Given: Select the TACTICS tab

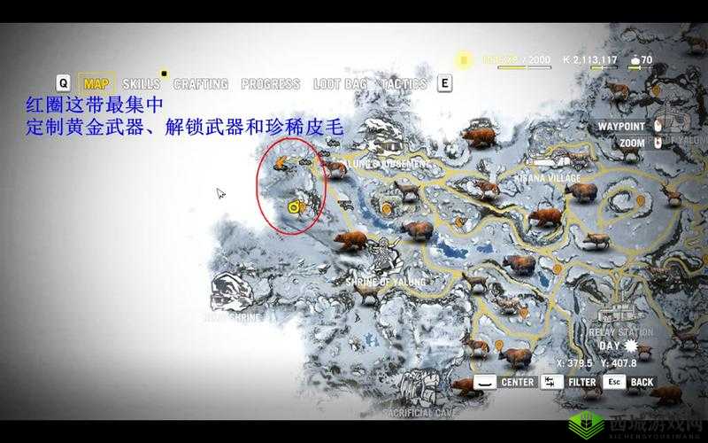Looking at the screenshot, I should tap(404, 84).
